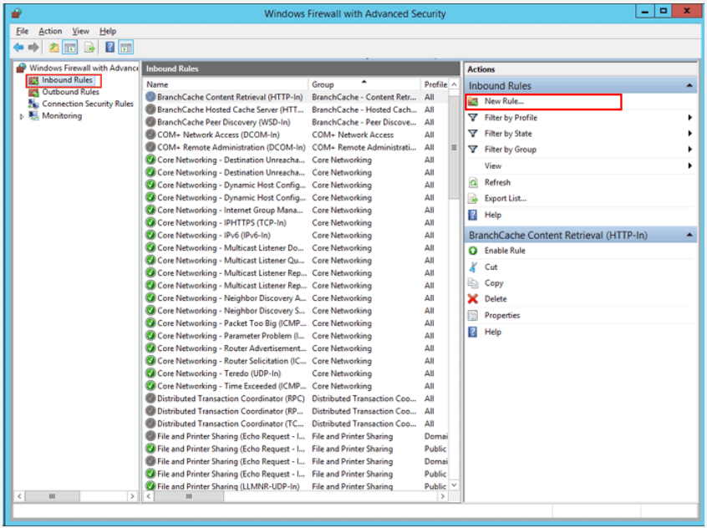Click the Filter by Profile funnel icon
Screen dimensions: 707x528
pyautogui.click(x=472, y=118)
